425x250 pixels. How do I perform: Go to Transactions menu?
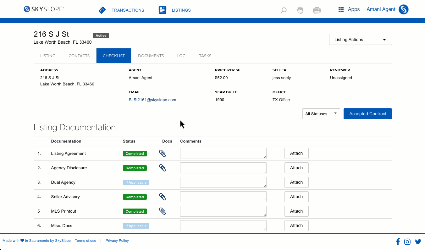click(128, 10)
